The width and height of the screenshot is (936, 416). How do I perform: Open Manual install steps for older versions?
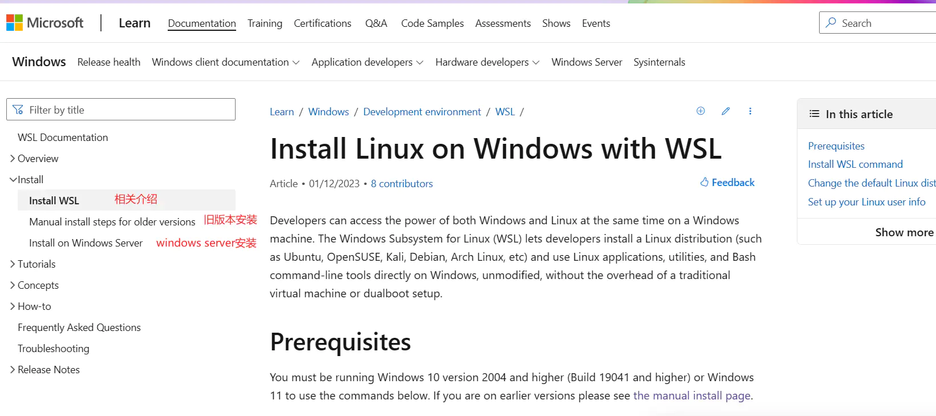(112, 222)
